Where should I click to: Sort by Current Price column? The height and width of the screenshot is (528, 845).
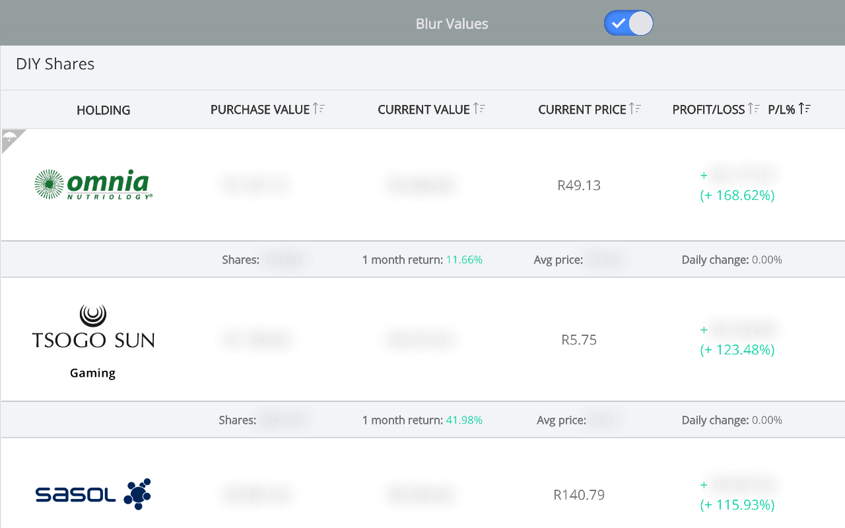635,109
